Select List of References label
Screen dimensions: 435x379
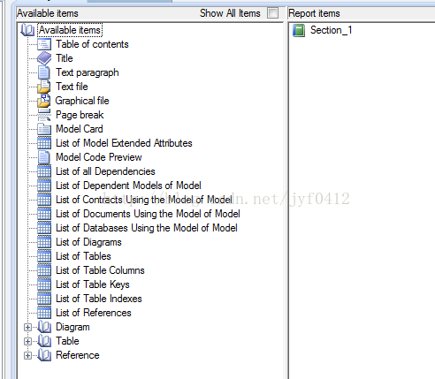click(x=94, y=313)
